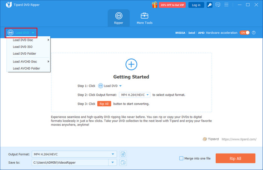The width and height of the screenshot is (263, 170).
Task: Open the Save to path dropdown
Action: [x=112, y=162]
